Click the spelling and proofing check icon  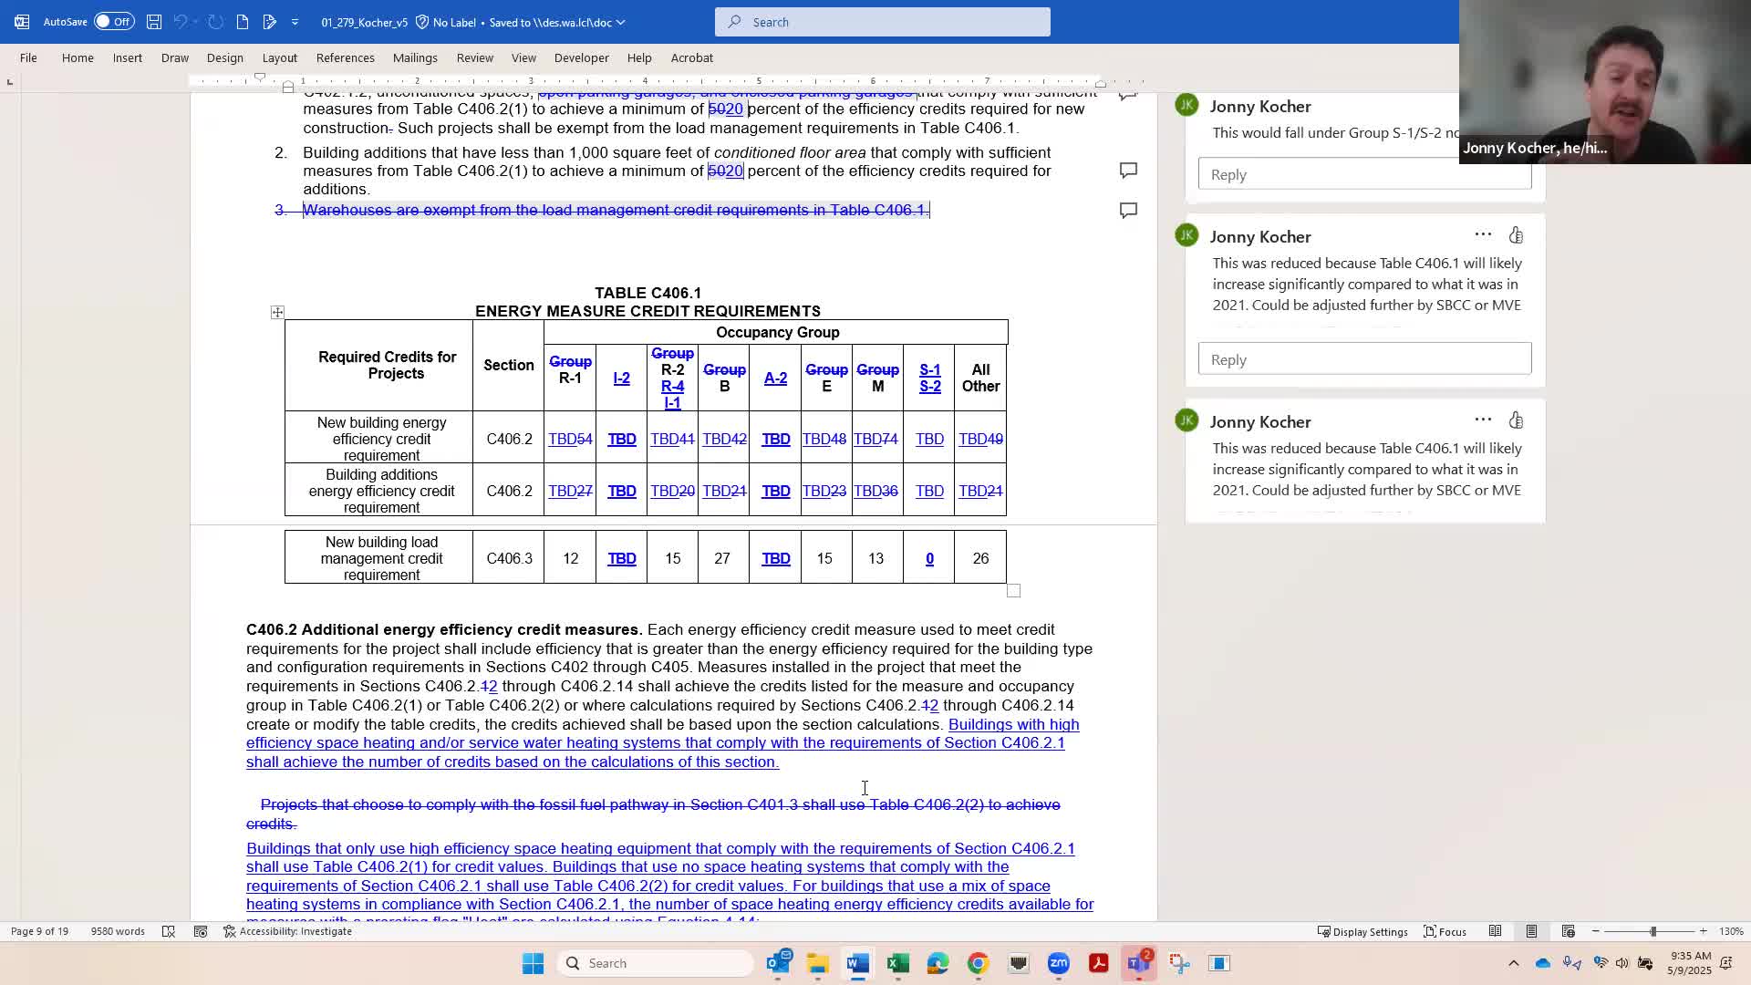(x=169, y=931)
